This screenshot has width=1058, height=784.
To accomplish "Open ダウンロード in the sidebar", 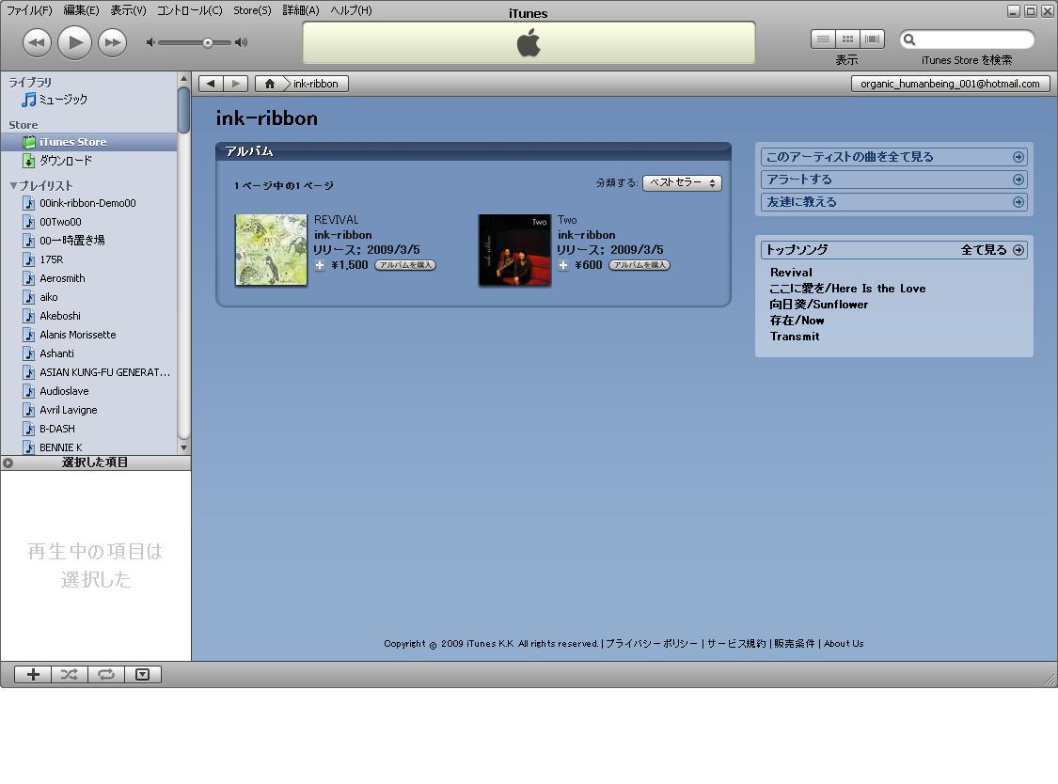I will pos(57,161).
